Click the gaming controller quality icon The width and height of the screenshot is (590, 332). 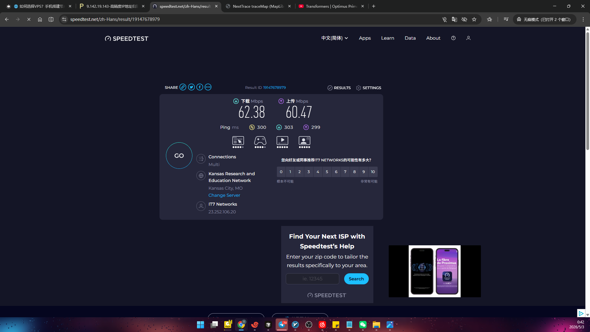pyautogui.click(x=260, y=141)
